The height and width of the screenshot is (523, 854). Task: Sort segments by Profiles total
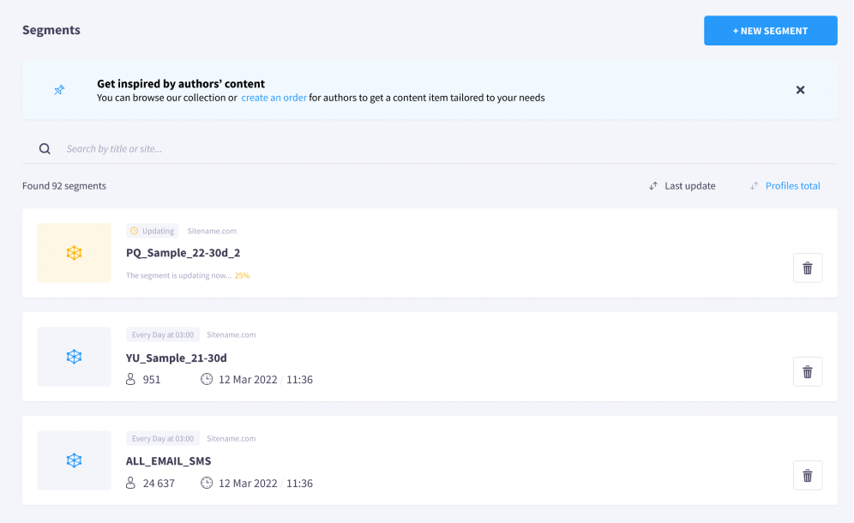792,186
